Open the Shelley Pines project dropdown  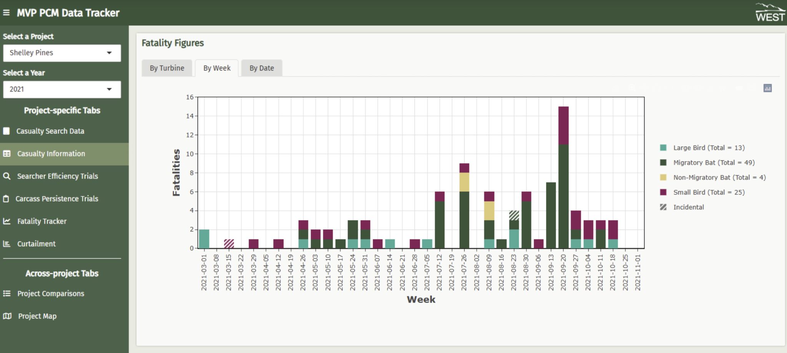62,53
